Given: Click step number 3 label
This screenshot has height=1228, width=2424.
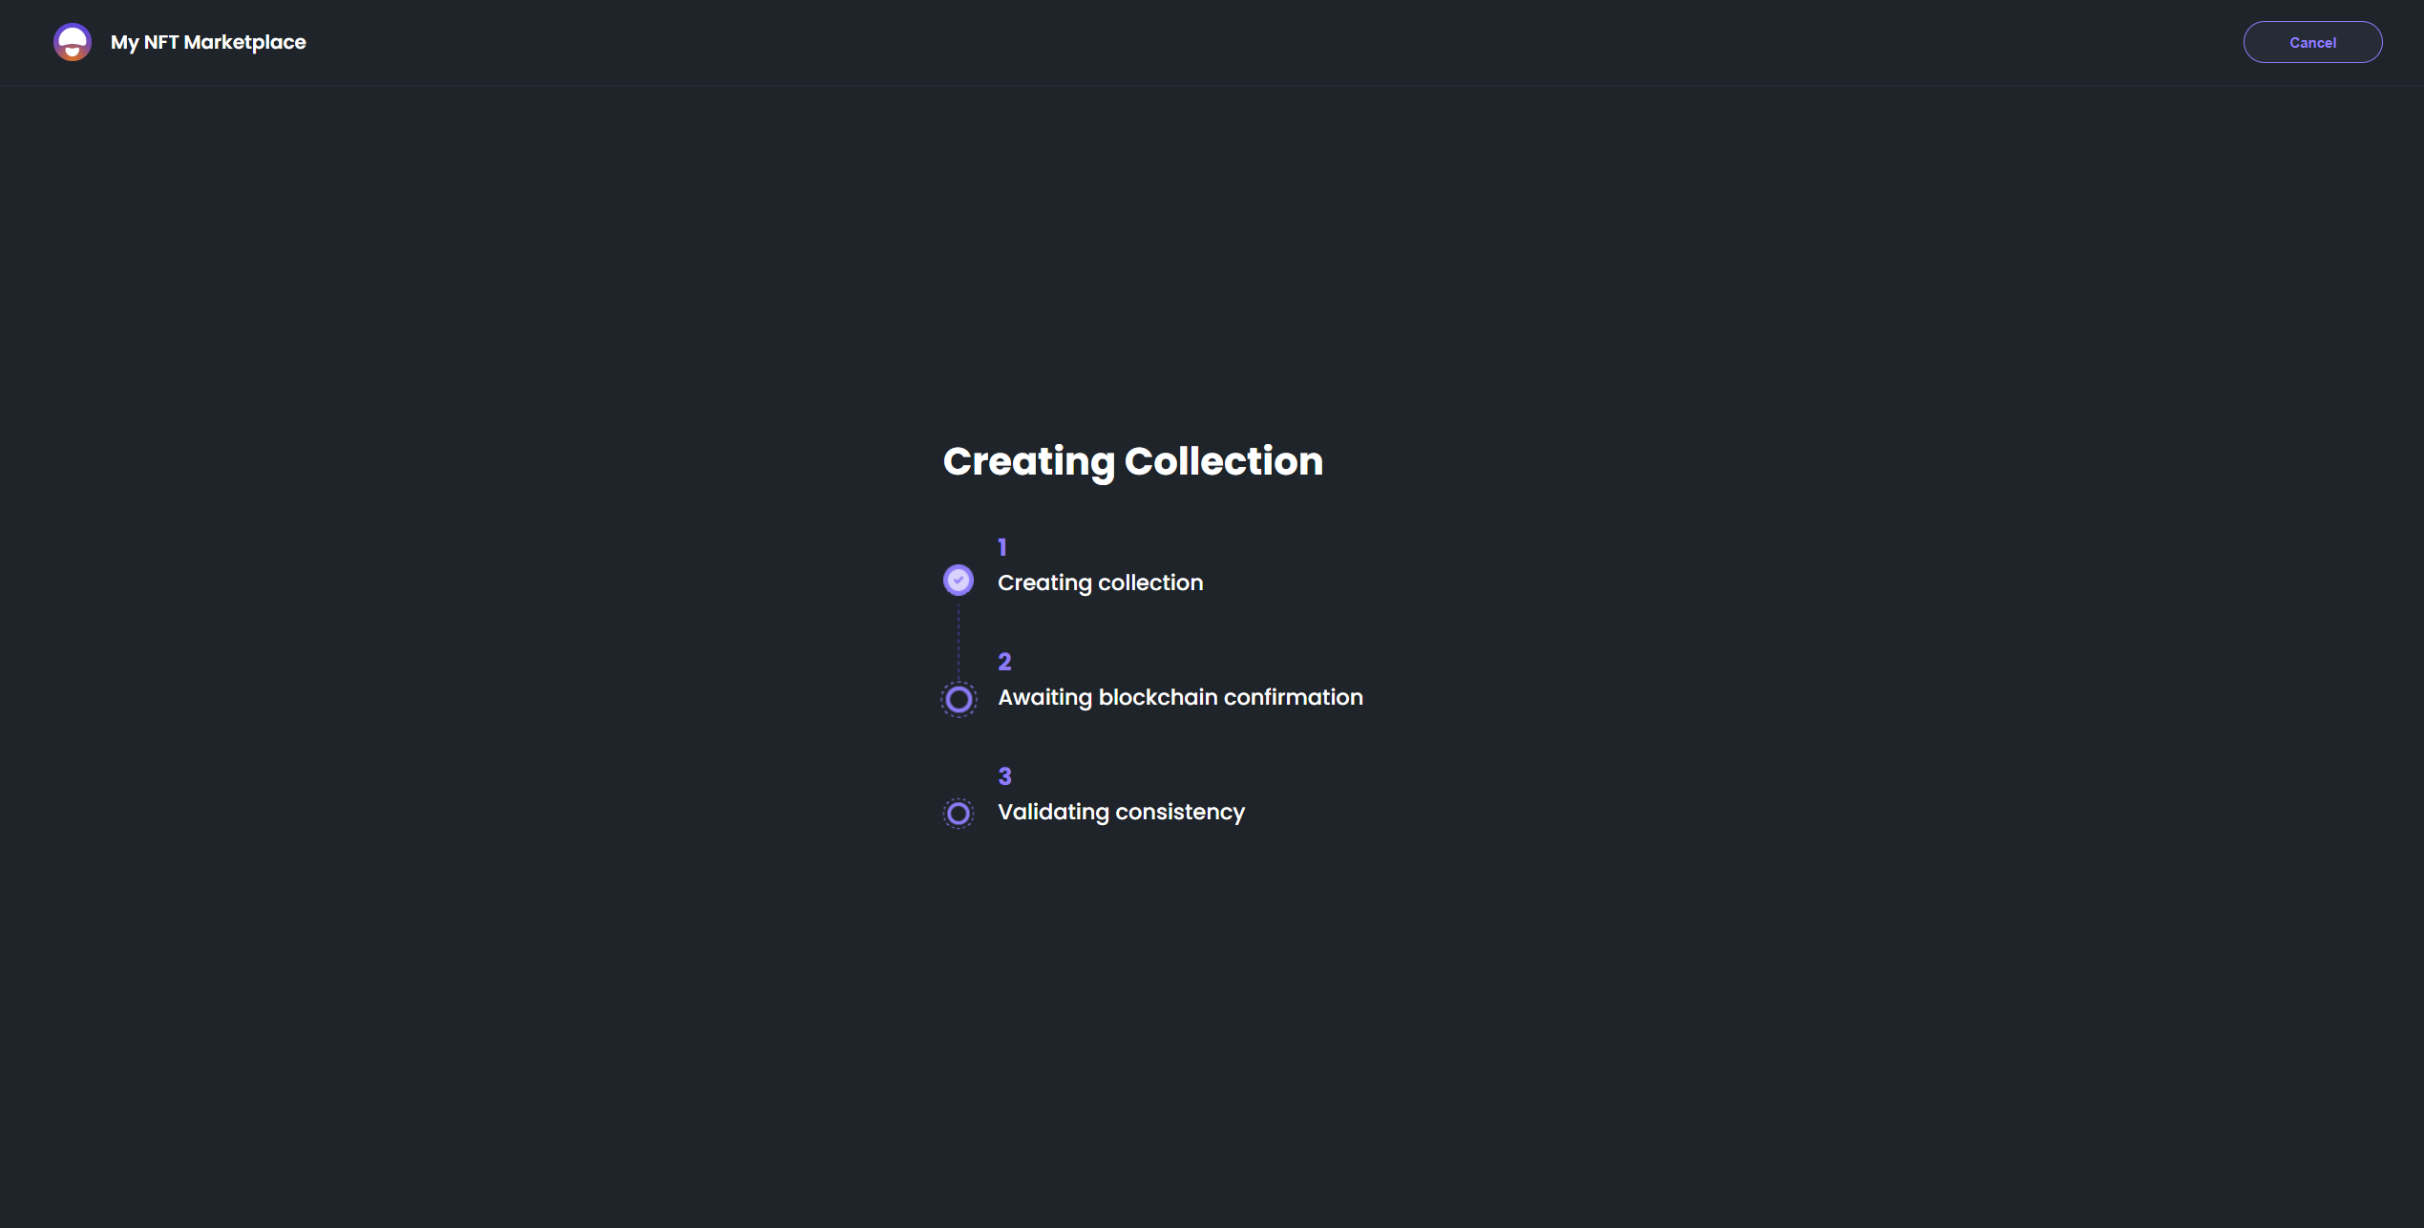Looking at the screenshot, I should pyautogui.click(x=1004, y=776).
